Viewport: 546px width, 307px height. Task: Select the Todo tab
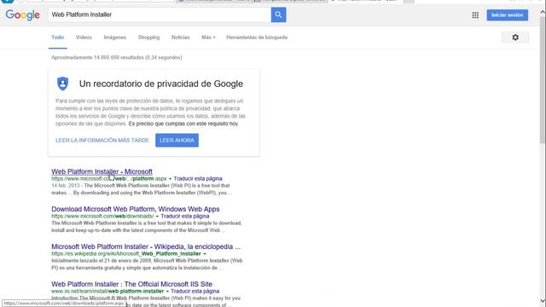[58, 38]
